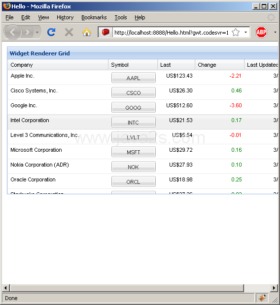Image resolution: width=280 pixels, height=305 pixels.
Task: Open the History menu
Action: [x=65, y=17]
